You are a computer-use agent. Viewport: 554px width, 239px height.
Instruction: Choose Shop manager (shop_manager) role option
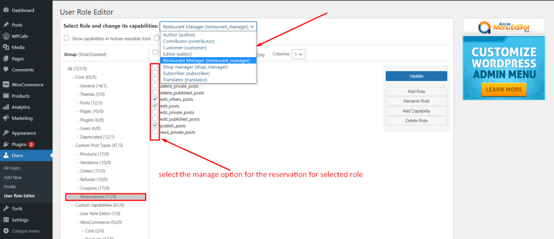[x=208, y=67]
